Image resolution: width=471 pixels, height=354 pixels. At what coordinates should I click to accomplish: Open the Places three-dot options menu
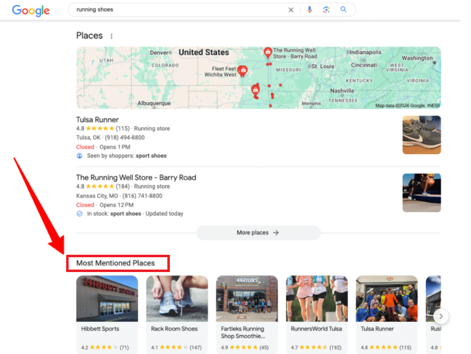112,36
